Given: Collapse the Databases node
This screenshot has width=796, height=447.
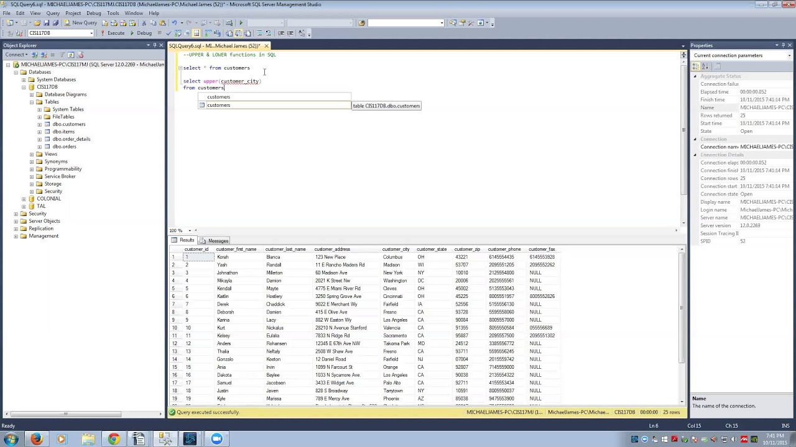Looking at the screenshot, I should click(x=16, y=72).
